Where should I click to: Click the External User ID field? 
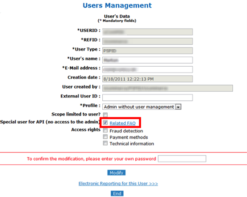point(147,98)
